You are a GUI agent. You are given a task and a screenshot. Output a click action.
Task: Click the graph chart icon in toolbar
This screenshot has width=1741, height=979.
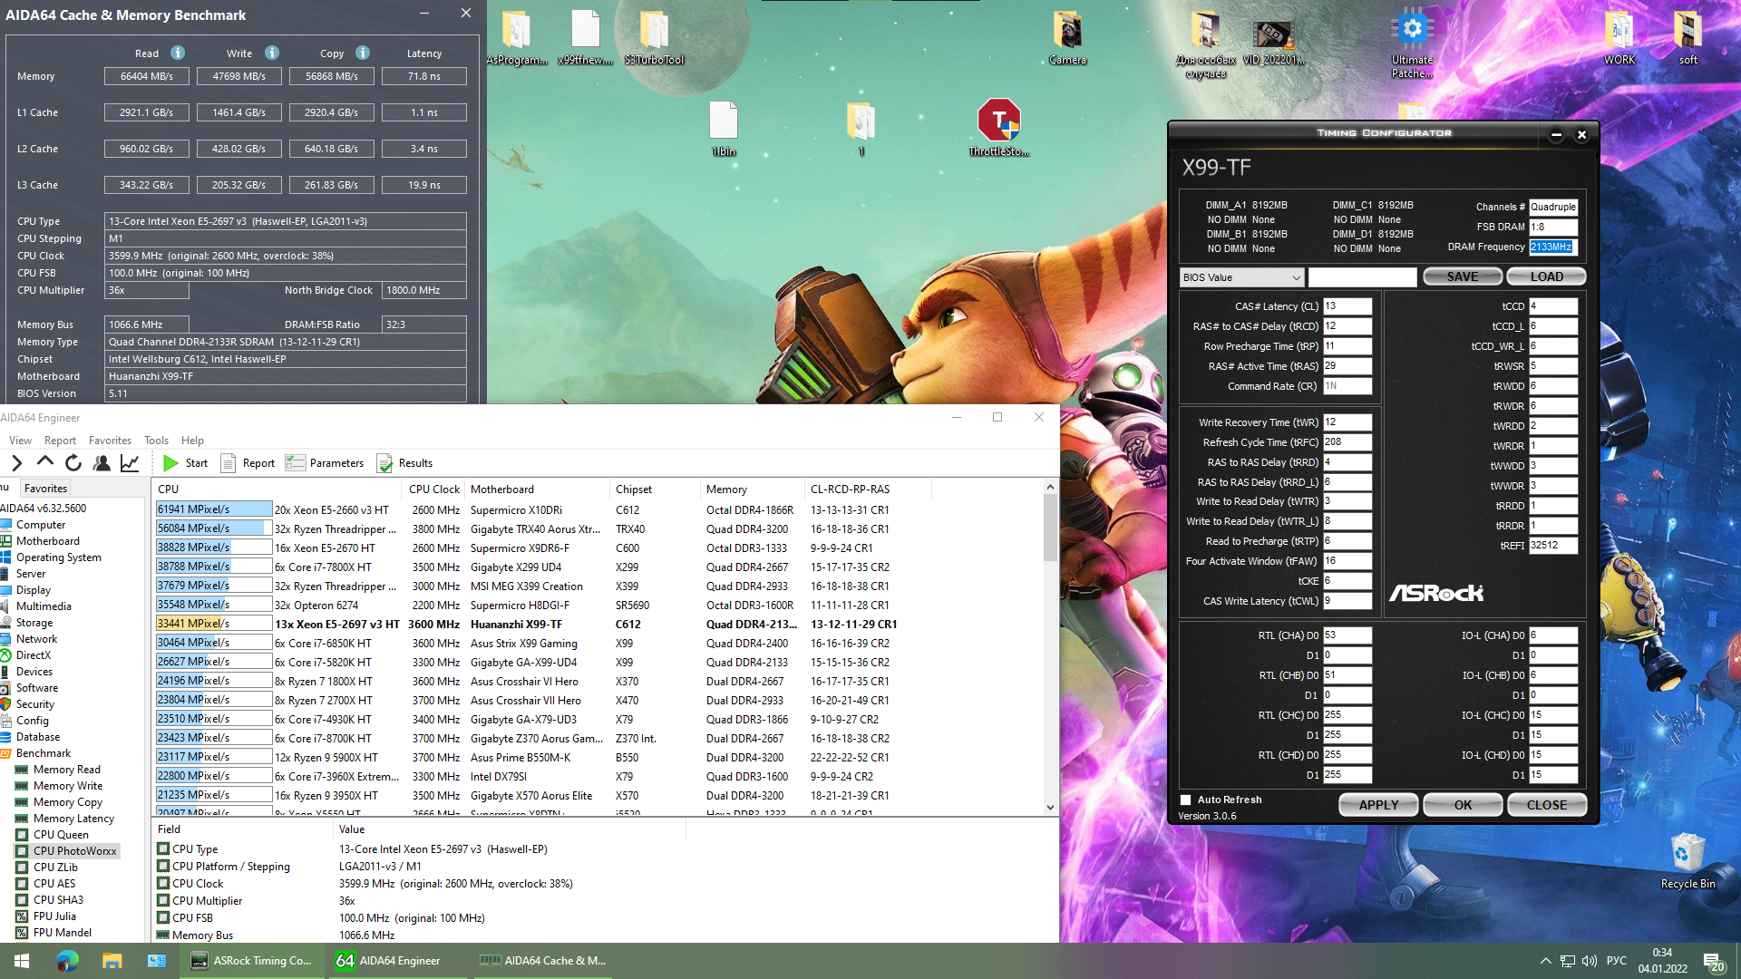click(x=130, y=463)
